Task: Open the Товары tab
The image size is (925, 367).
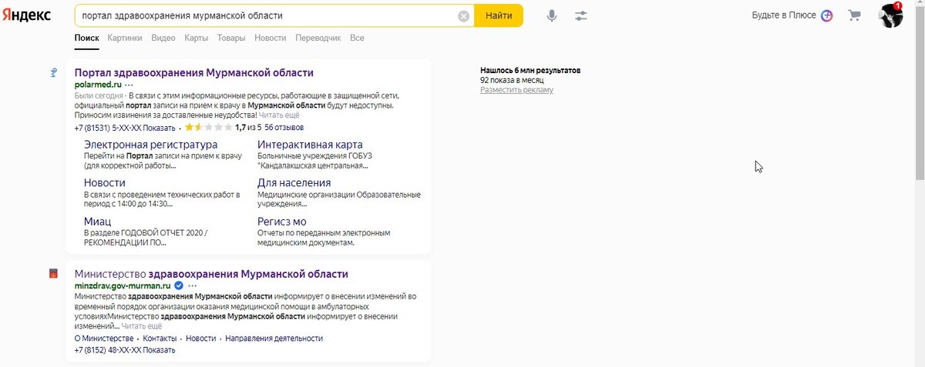Action: [x=231, y=38]
